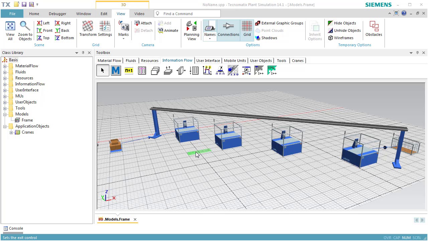The image size is (428, 241).
Task: Click Hide Objects
Action: coord(342,23)
